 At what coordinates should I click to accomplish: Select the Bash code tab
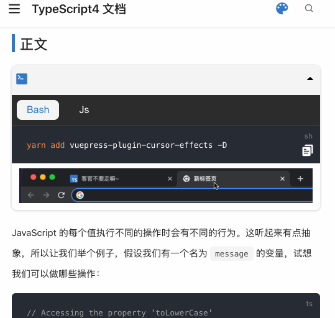[38, 110]
